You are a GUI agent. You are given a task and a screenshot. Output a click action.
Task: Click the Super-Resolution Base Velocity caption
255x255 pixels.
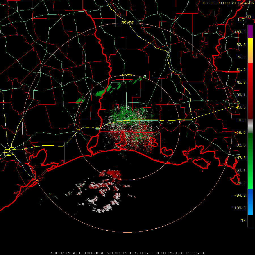129,253
